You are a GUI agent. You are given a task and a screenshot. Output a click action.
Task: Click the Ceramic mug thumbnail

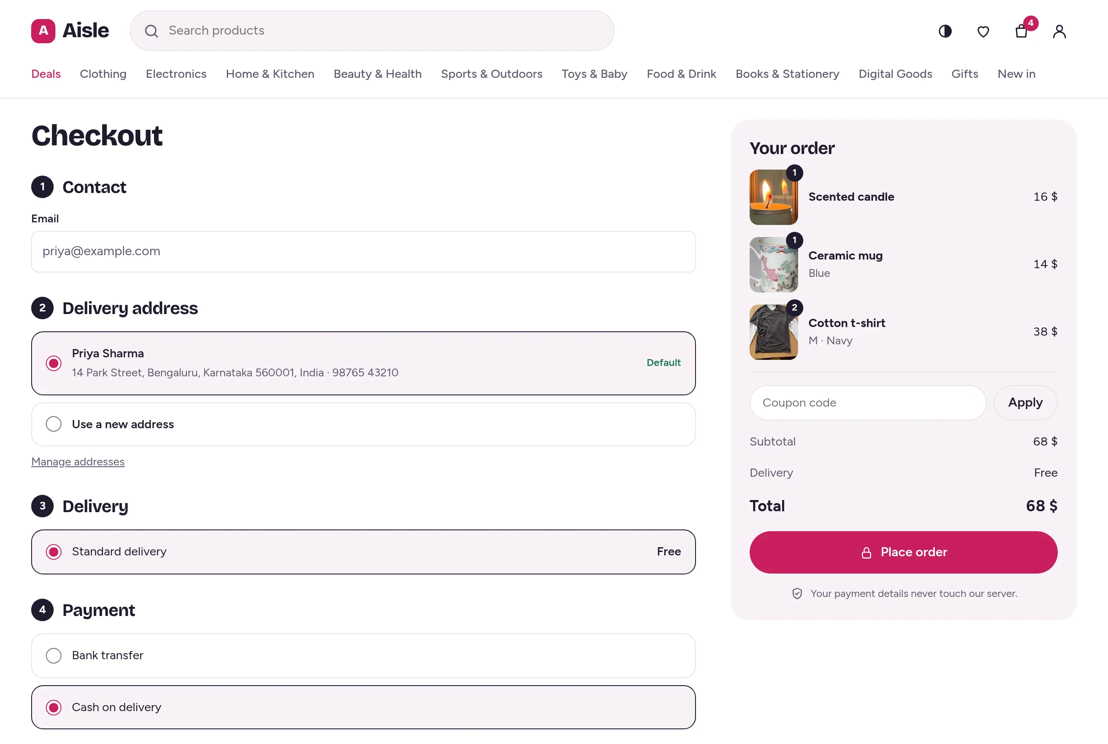(x=773, y=264)
